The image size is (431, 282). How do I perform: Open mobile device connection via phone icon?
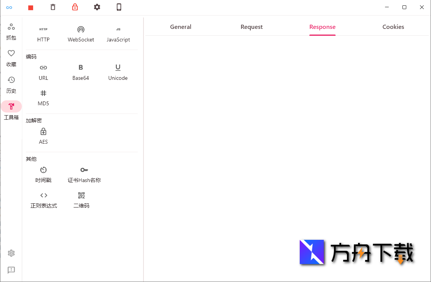click(x=119, y=7)
